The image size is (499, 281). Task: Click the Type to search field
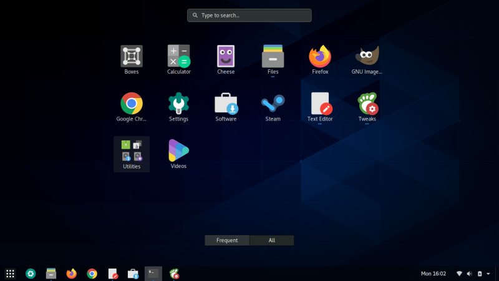(249, 15)
